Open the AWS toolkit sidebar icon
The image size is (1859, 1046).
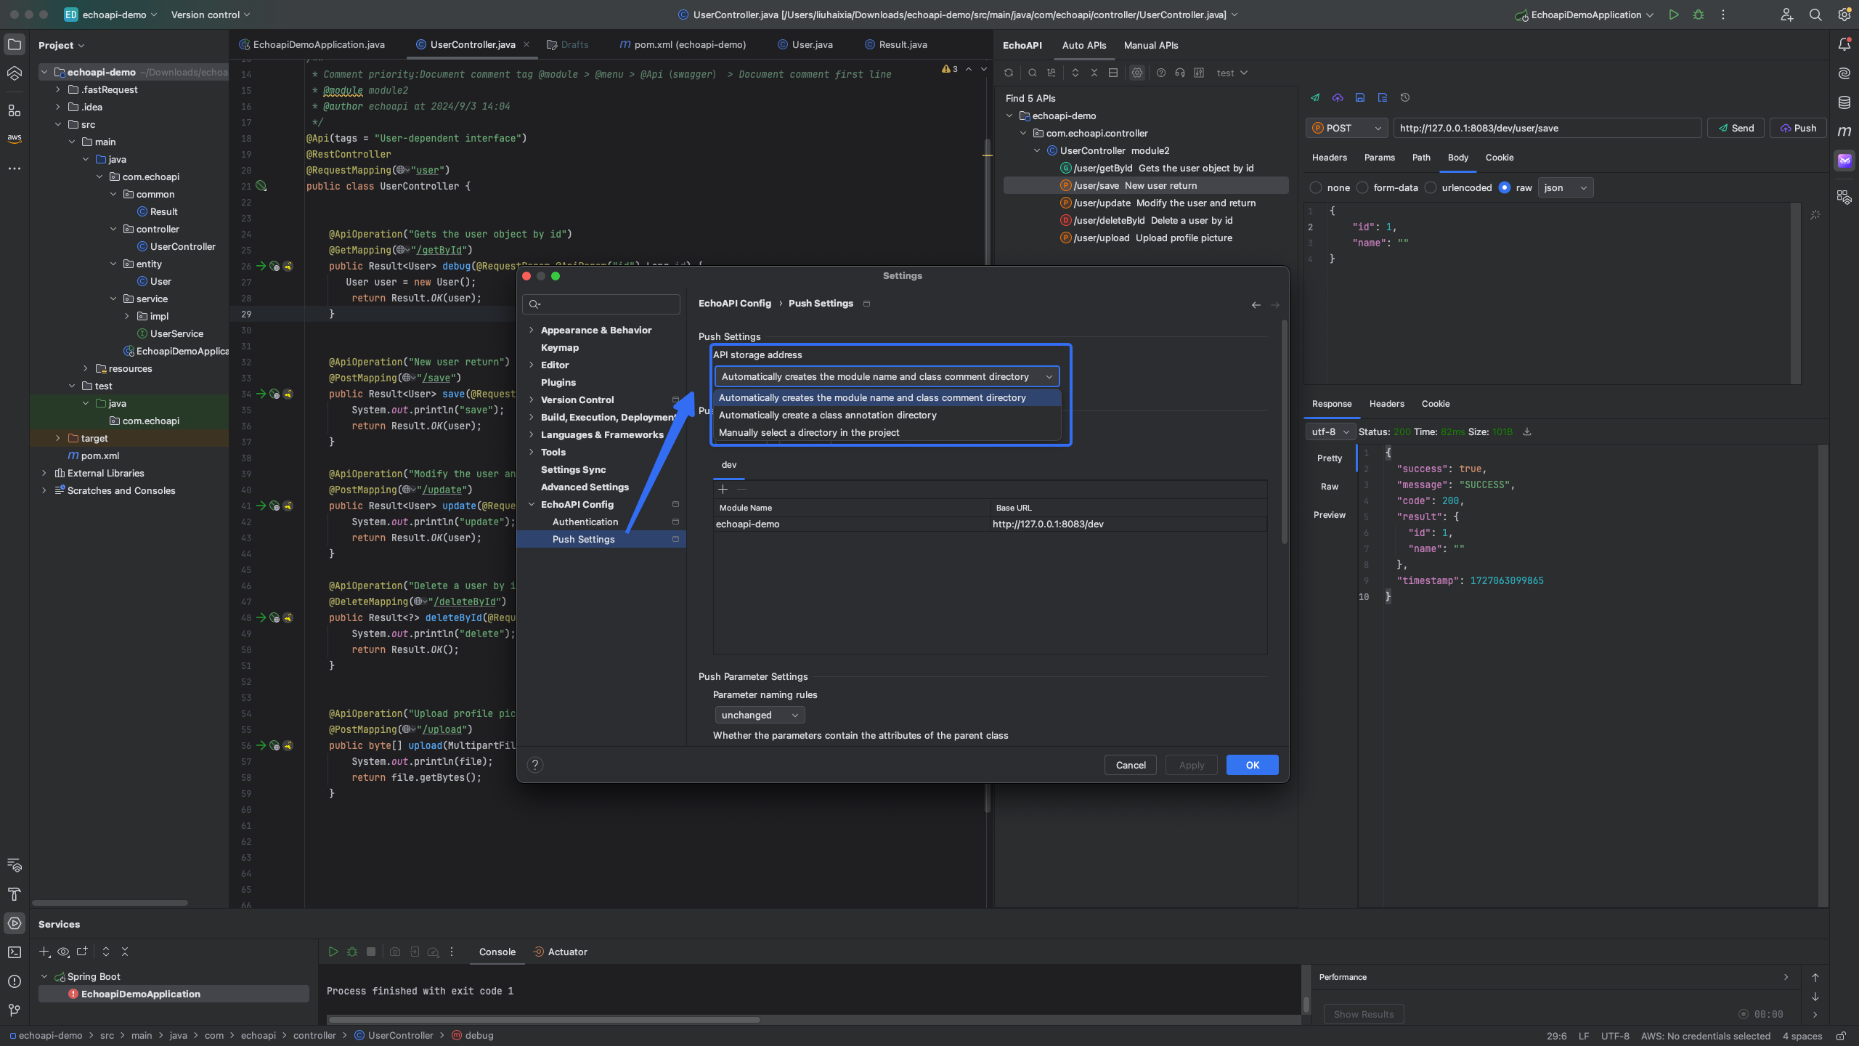pos(15,137)
